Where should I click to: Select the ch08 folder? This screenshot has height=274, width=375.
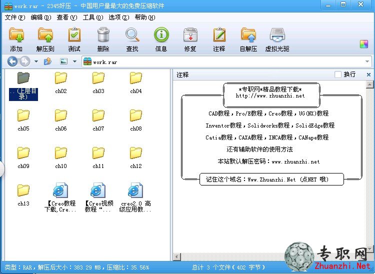pos(136,120)
